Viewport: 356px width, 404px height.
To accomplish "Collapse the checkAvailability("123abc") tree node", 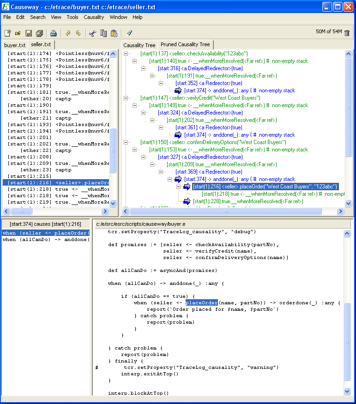I will 126,54.
